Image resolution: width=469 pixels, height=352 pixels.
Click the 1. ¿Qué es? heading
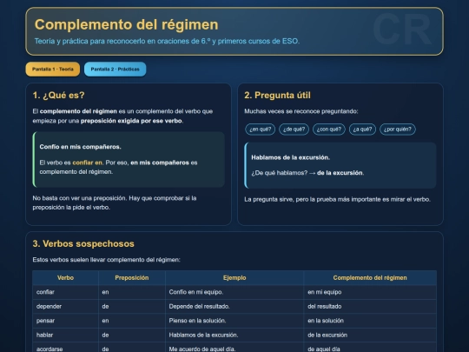tap(59, 96)
